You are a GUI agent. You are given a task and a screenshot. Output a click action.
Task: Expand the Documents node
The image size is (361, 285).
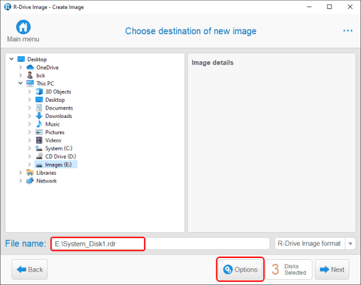point(30,108)
